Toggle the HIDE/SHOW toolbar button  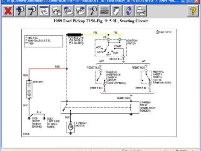pos(105,11)
